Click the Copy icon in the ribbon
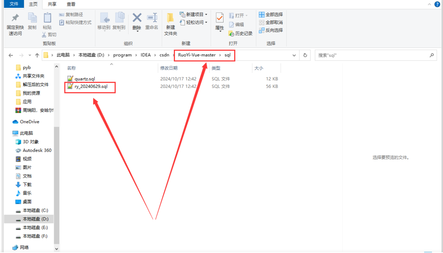This screenshot has height=253, width=443. 32,18
